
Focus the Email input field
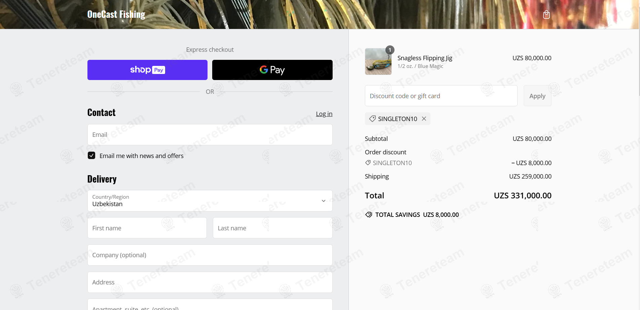tap(210, 135)
